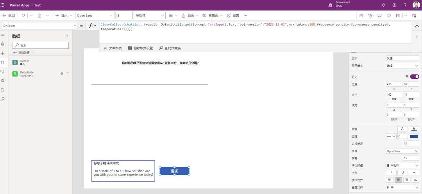
Task: Click the premium diamond icon beside Defaulttitle
Action: point(62,74)
